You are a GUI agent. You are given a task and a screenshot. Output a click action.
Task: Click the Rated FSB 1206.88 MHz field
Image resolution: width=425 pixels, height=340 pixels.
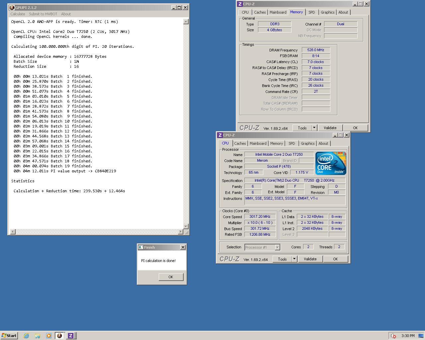(260, 234)
